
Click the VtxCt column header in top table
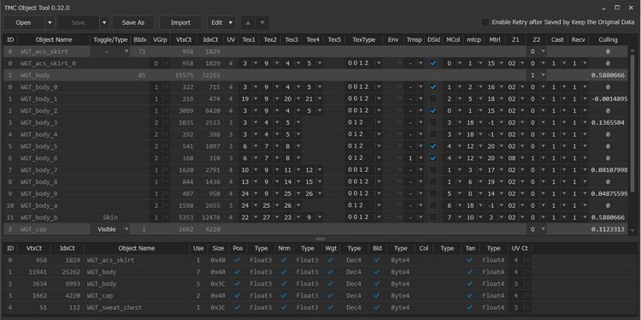point(184,39)
